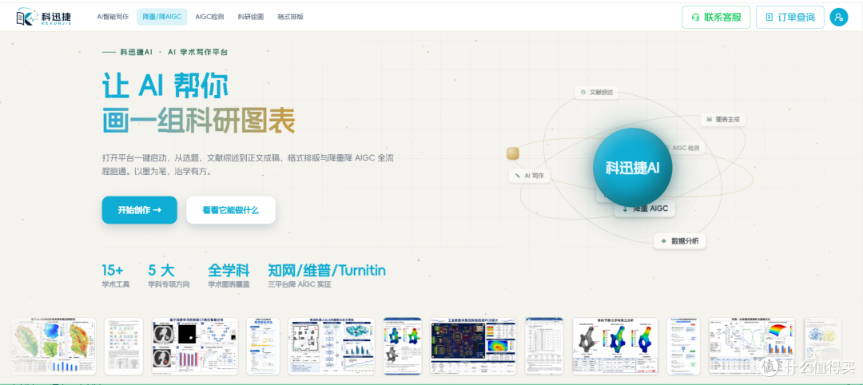Open the flowchart document page thumbnail

(124, 346)
